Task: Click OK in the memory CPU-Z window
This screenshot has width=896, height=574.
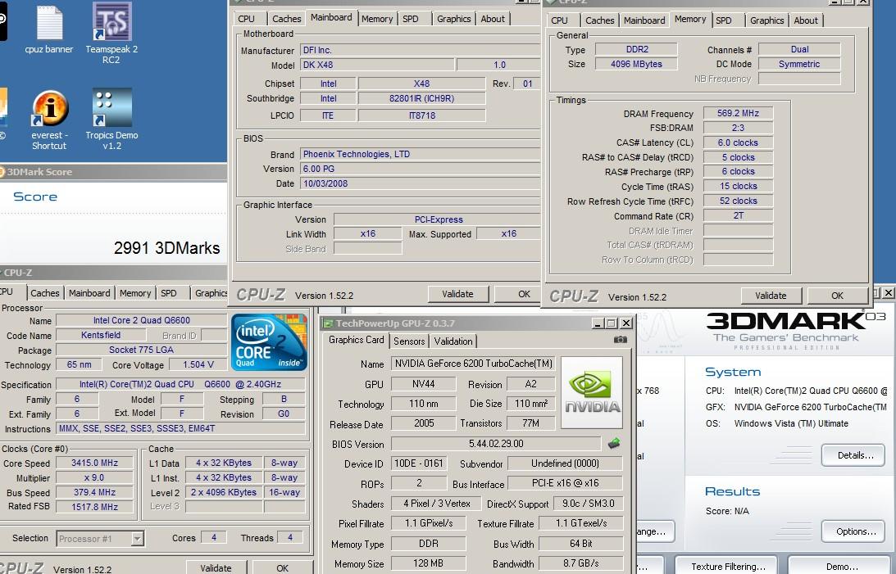Action: (837, 296)
